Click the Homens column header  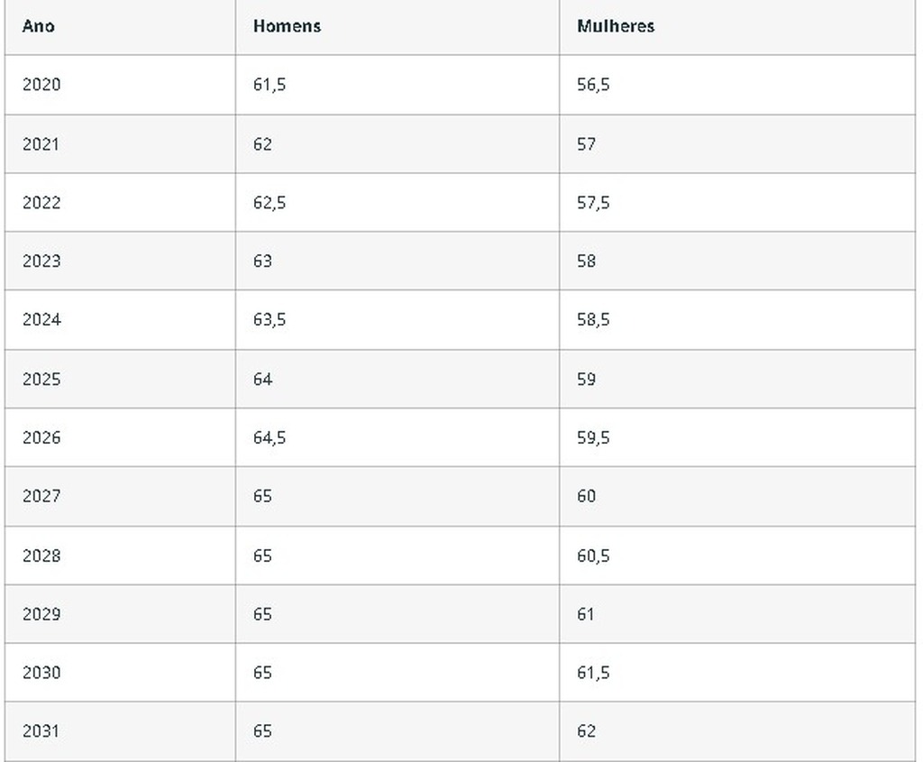pyautogui.click(x=287, y=26)
